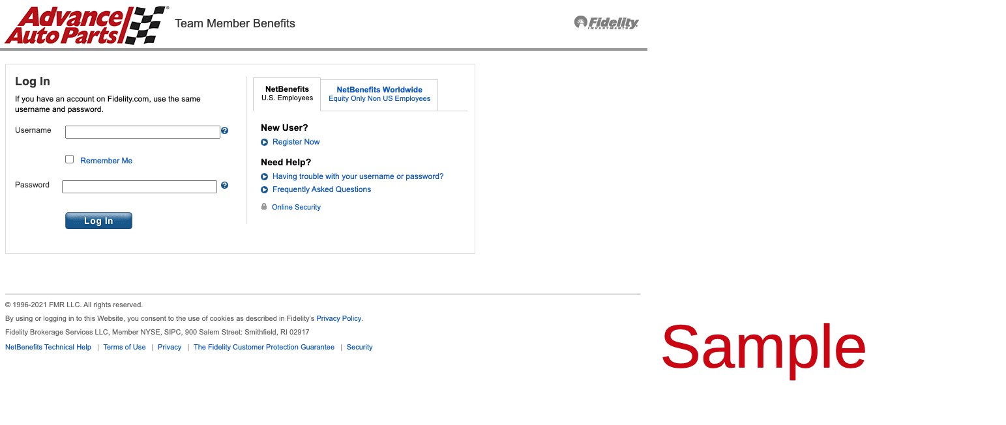Focus the Password input field
Image resolution: width=1006 pixels, height=425 pixels.
pyautogui.click(x=140, y=187)
